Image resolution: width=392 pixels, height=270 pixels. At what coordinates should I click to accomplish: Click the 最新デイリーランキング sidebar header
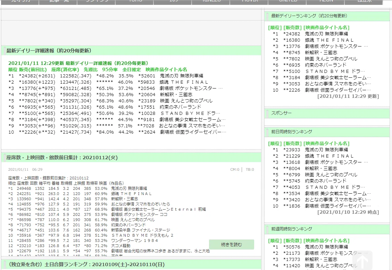click(309, 16)
